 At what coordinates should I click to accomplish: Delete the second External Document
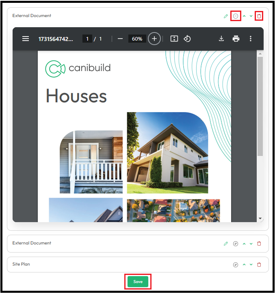click(x=259, y=244)
